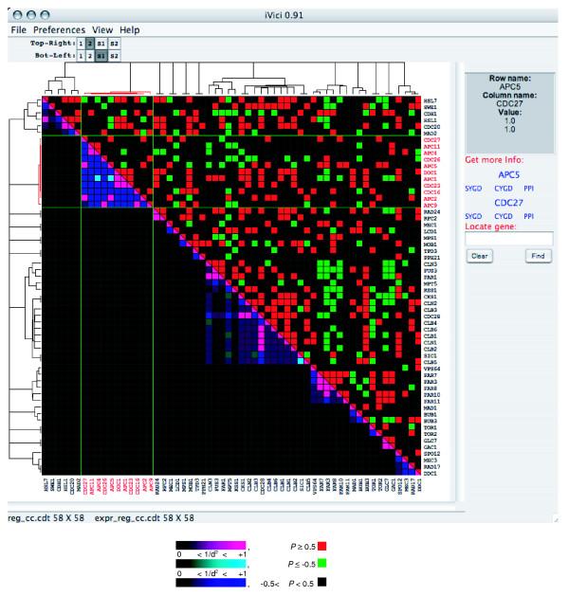Open the File menu
Image resolution: width=569 pixels, height=596 pixels.
[19, 30]
